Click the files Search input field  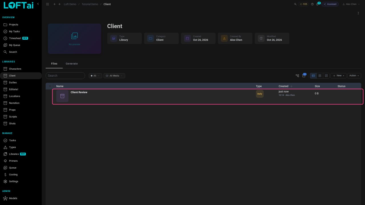(x=65, y=76)
